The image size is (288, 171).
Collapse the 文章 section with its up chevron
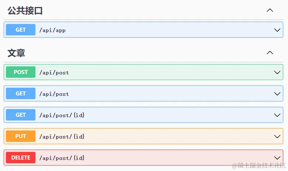(270, 53)
